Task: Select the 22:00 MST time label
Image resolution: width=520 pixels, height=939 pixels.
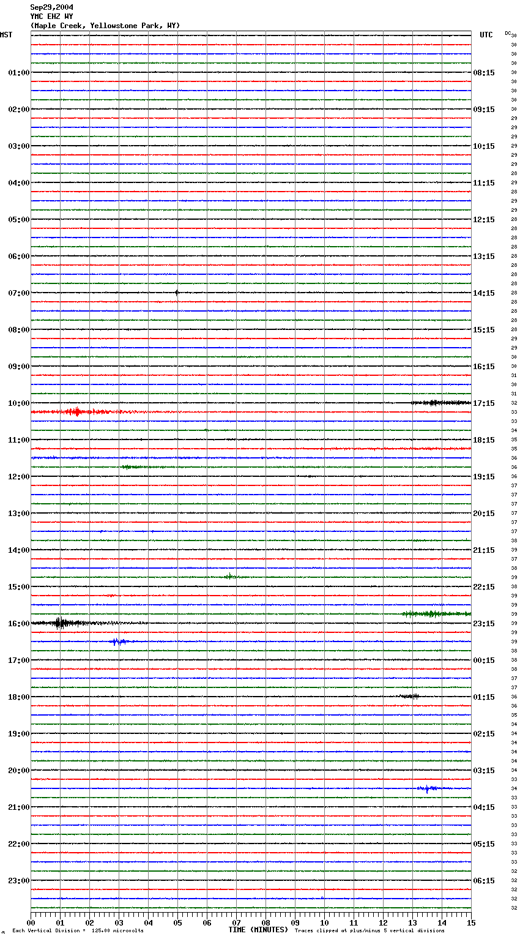Action: (x=19, y=844)
